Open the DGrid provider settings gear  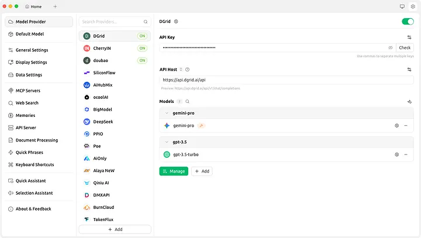[176, 22]
